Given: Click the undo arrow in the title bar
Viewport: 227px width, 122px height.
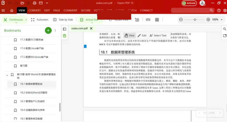Looking at the screenshot, I should point(10,3).
